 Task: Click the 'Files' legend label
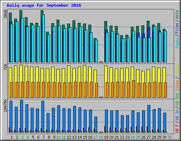pyautogui.click(x=177, y=28)
